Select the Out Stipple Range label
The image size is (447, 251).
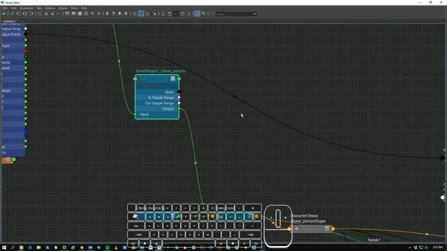click(159, 103)
